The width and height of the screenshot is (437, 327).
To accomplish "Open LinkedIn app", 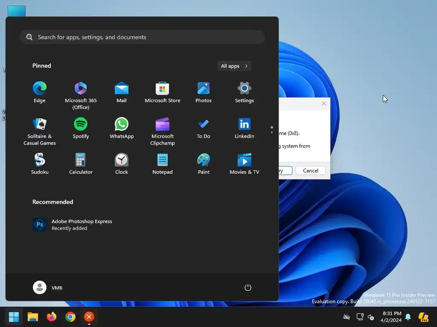I will [245, 129].
